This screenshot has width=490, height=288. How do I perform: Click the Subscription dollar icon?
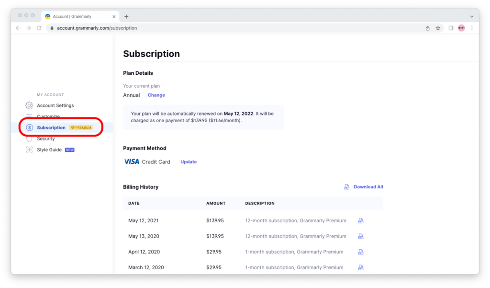tap(29, 128)
